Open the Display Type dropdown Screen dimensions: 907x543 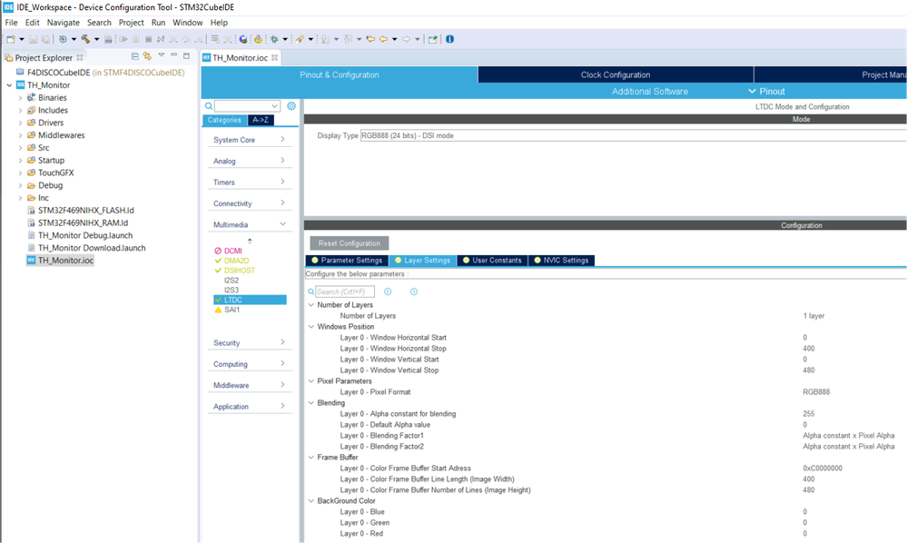coord(634,135)
